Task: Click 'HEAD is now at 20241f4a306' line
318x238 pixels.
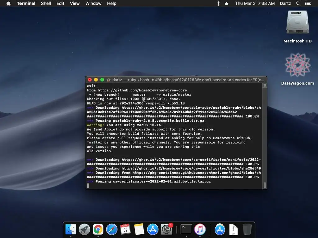Action: (x=136, y=103)
